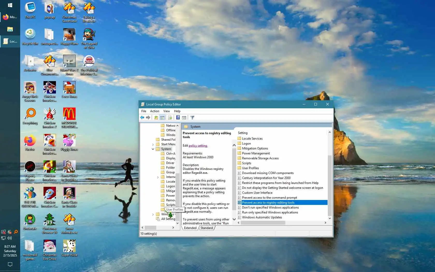Select the Super Hilda desktop icon

pyautogui.click(x=69, y=248)
